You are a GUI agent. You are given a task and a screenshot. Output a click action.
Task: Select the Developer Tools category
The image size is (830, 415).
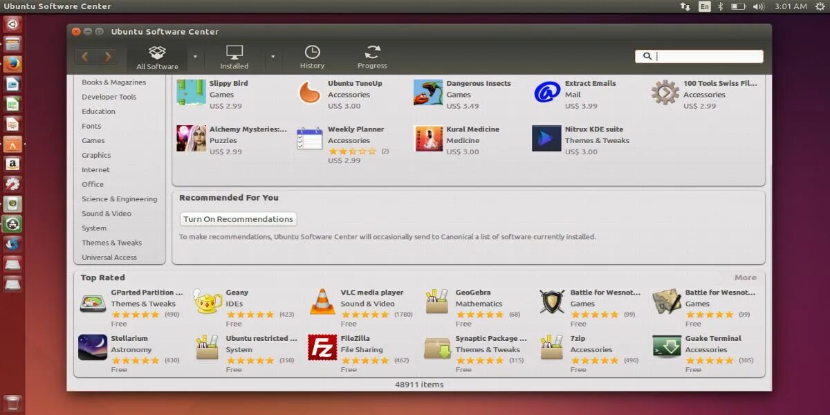(x=109, y=97)
